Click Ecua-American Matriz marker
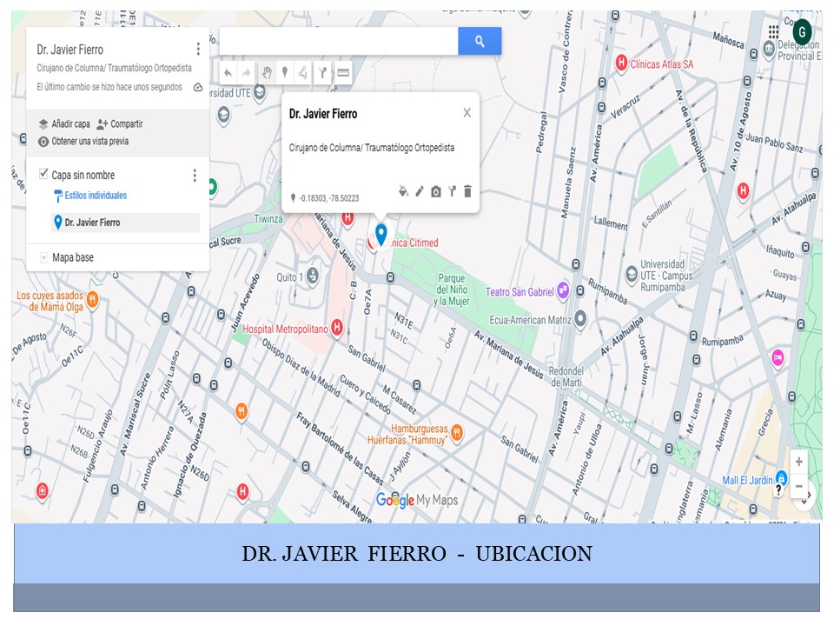 coord(580,319)
